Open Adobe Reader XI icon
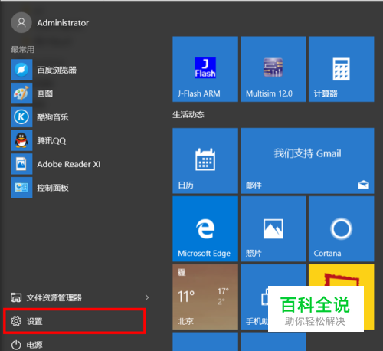 click(x=21, y=164)
